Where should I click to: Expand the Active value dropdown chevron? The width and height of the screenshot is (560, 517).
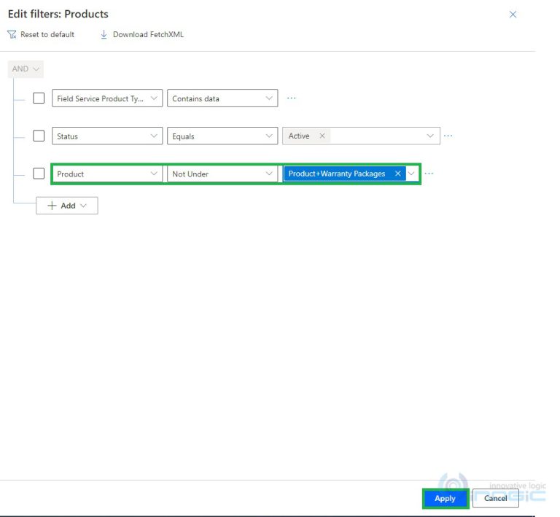tap(430, 136)
